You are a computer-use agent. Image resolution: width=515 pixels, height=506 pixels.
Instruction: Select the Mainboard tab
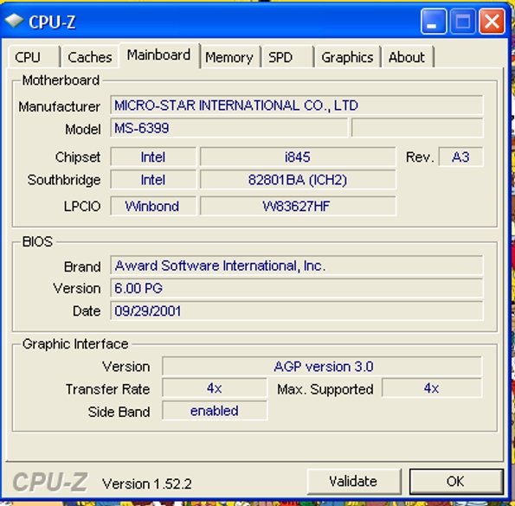pos(159,55)
